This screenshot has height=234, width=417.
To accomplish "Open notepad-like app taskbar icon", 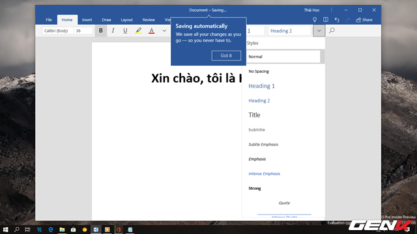I will tap(130, 229).
